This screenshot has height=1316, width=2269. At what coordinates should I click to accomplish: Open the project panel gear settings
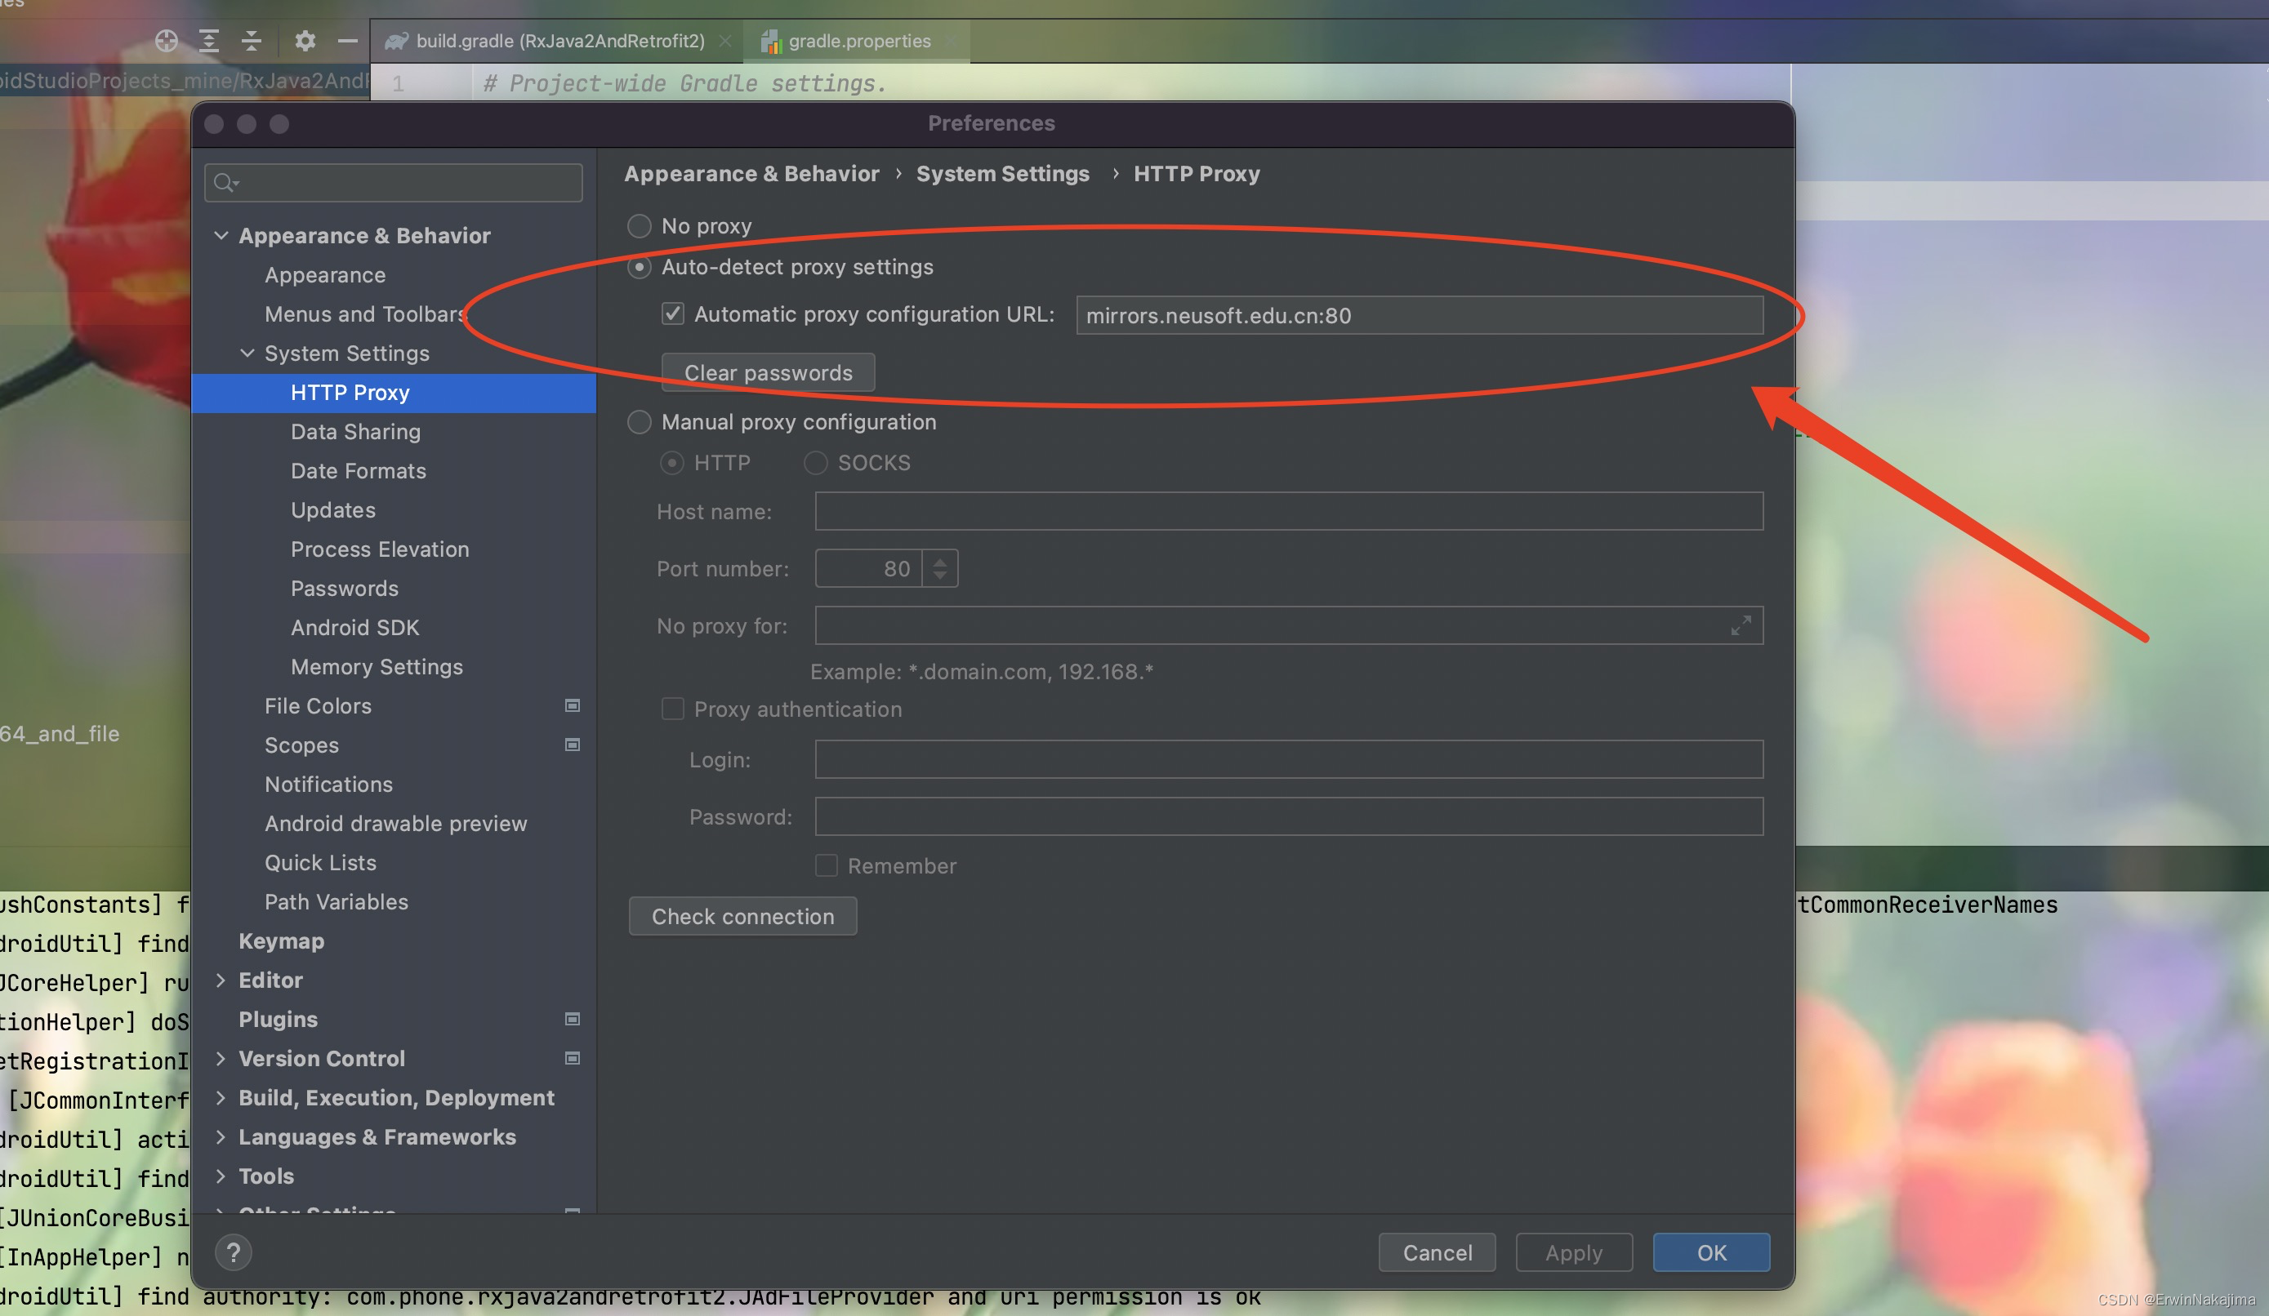pyautogui.click(x=305, y=41)
